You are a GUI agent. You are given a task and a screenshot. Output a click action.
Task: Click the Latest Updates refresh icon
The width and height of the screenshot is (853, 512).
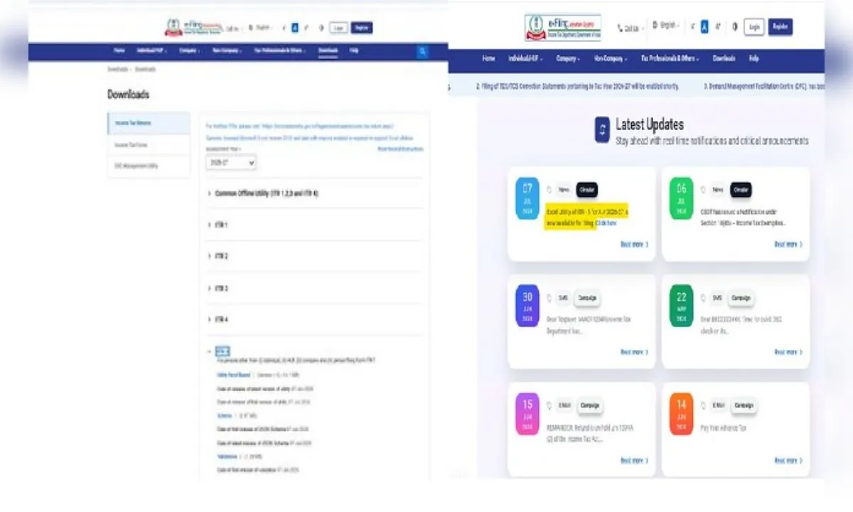(x=602, y=130)
